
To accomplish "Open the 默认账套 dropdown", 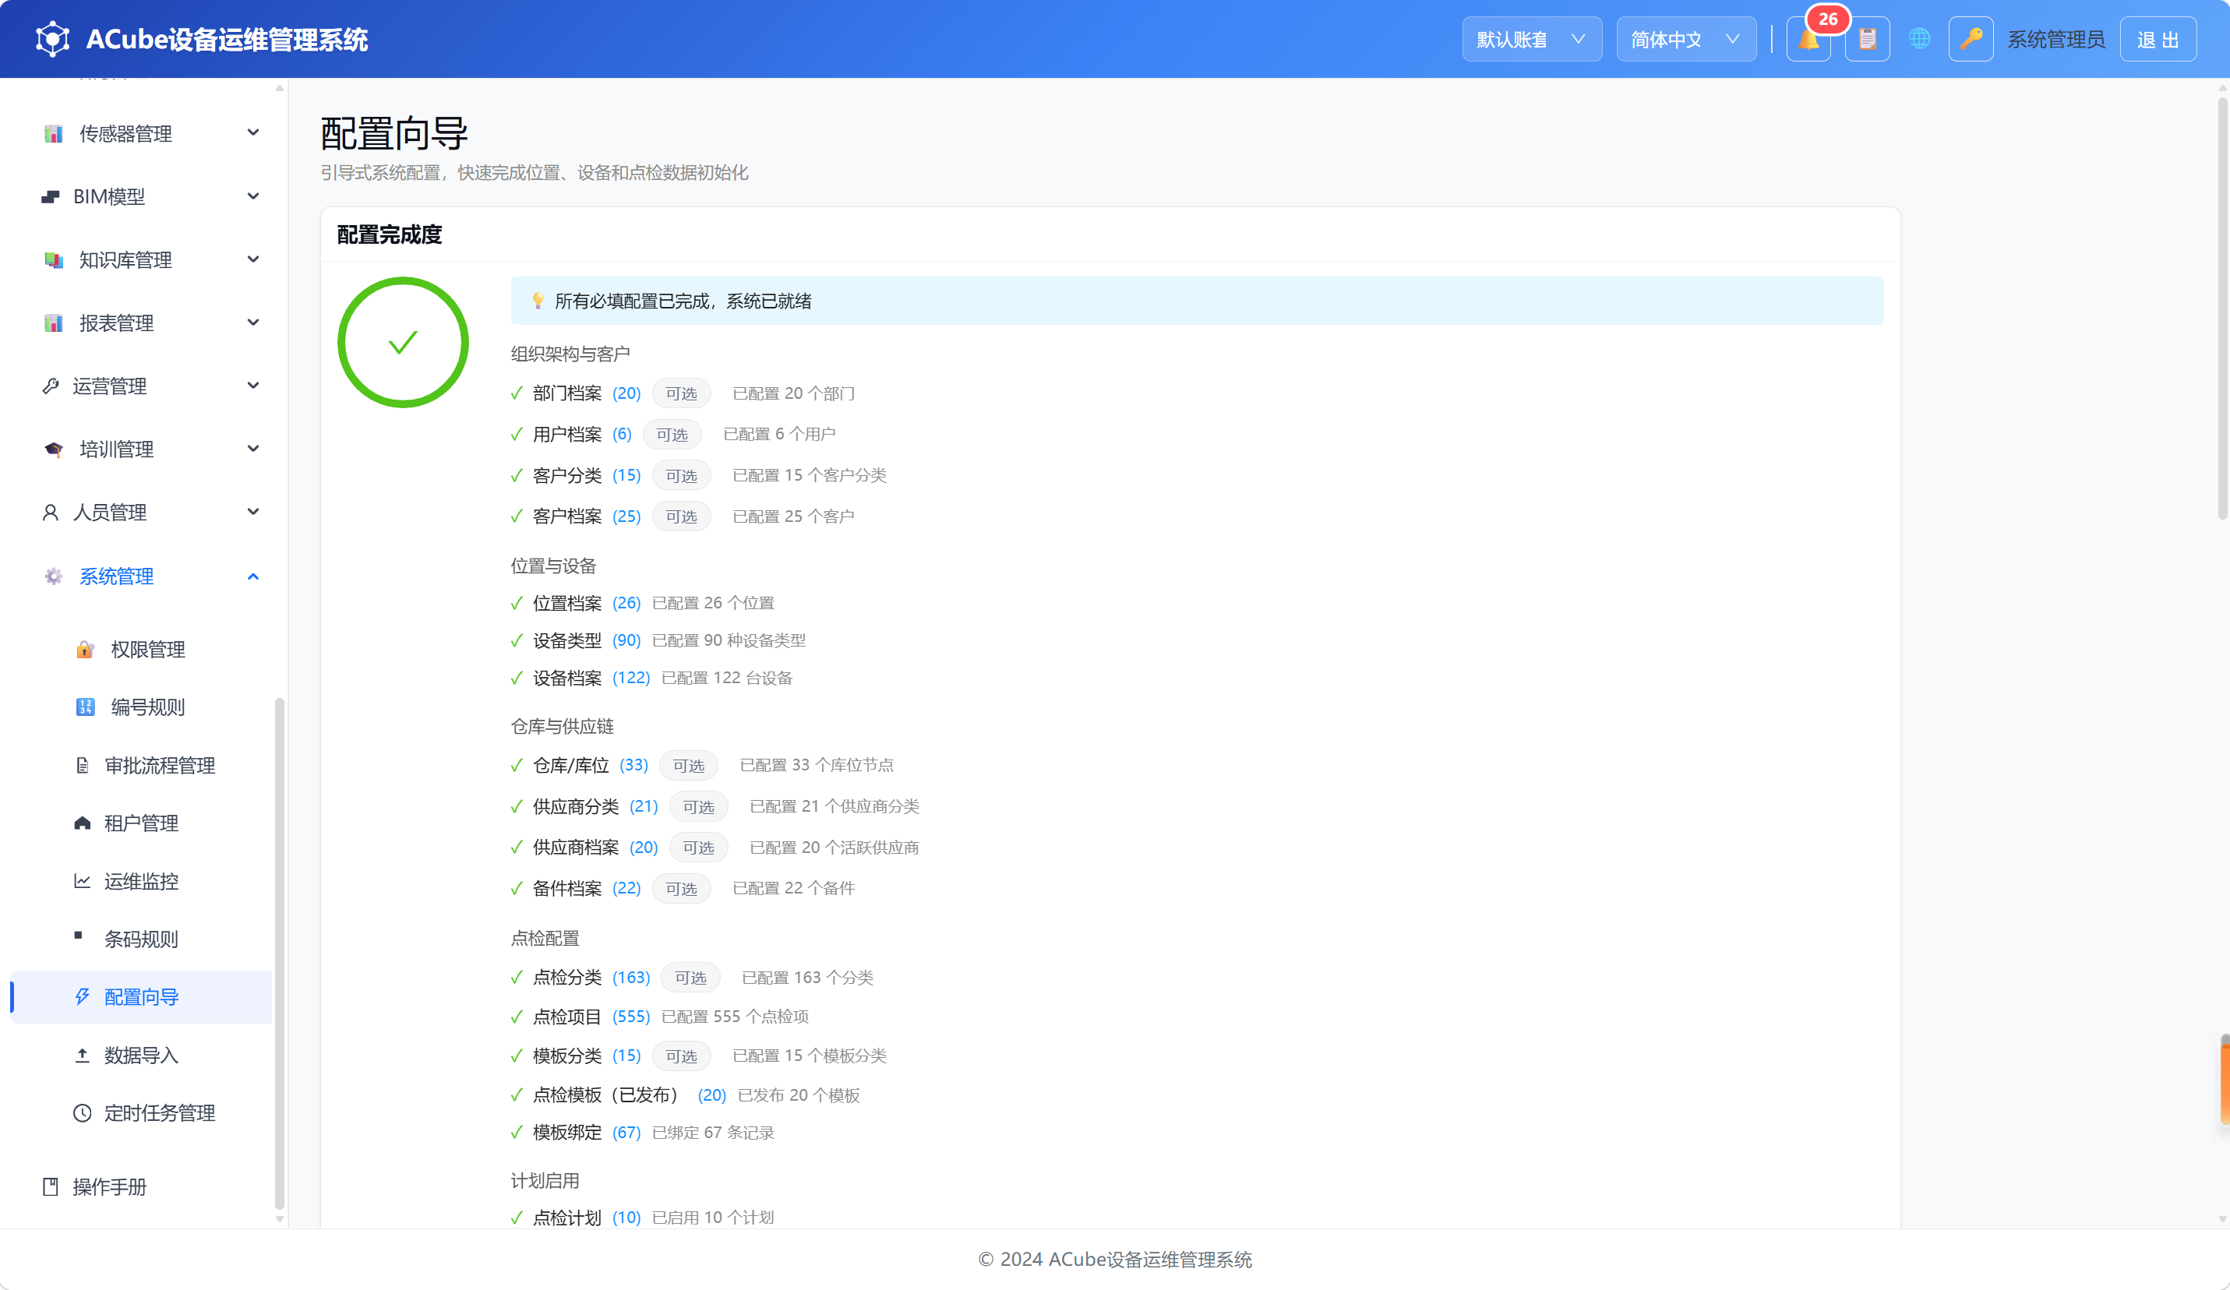I will 1532,39.
